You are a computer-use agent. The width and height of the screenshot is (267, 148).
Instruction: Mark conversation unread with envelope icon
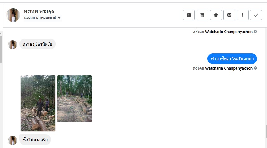(229, 15)
